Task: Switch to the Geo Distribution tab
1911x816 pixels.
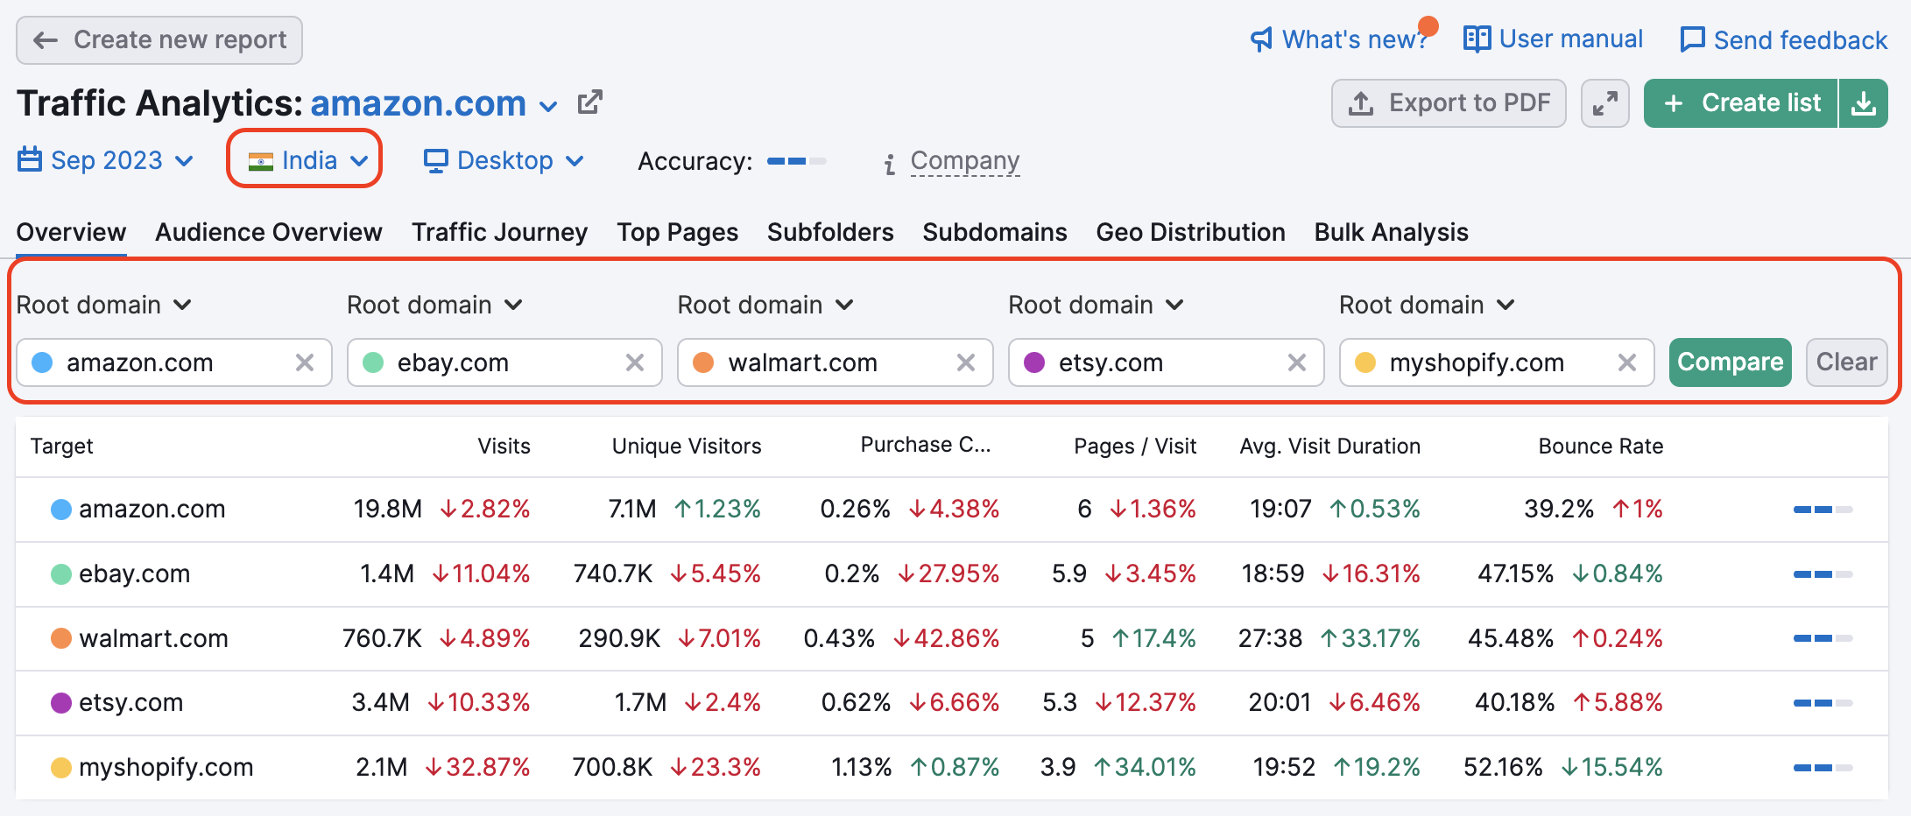Action: point(1190,232)
